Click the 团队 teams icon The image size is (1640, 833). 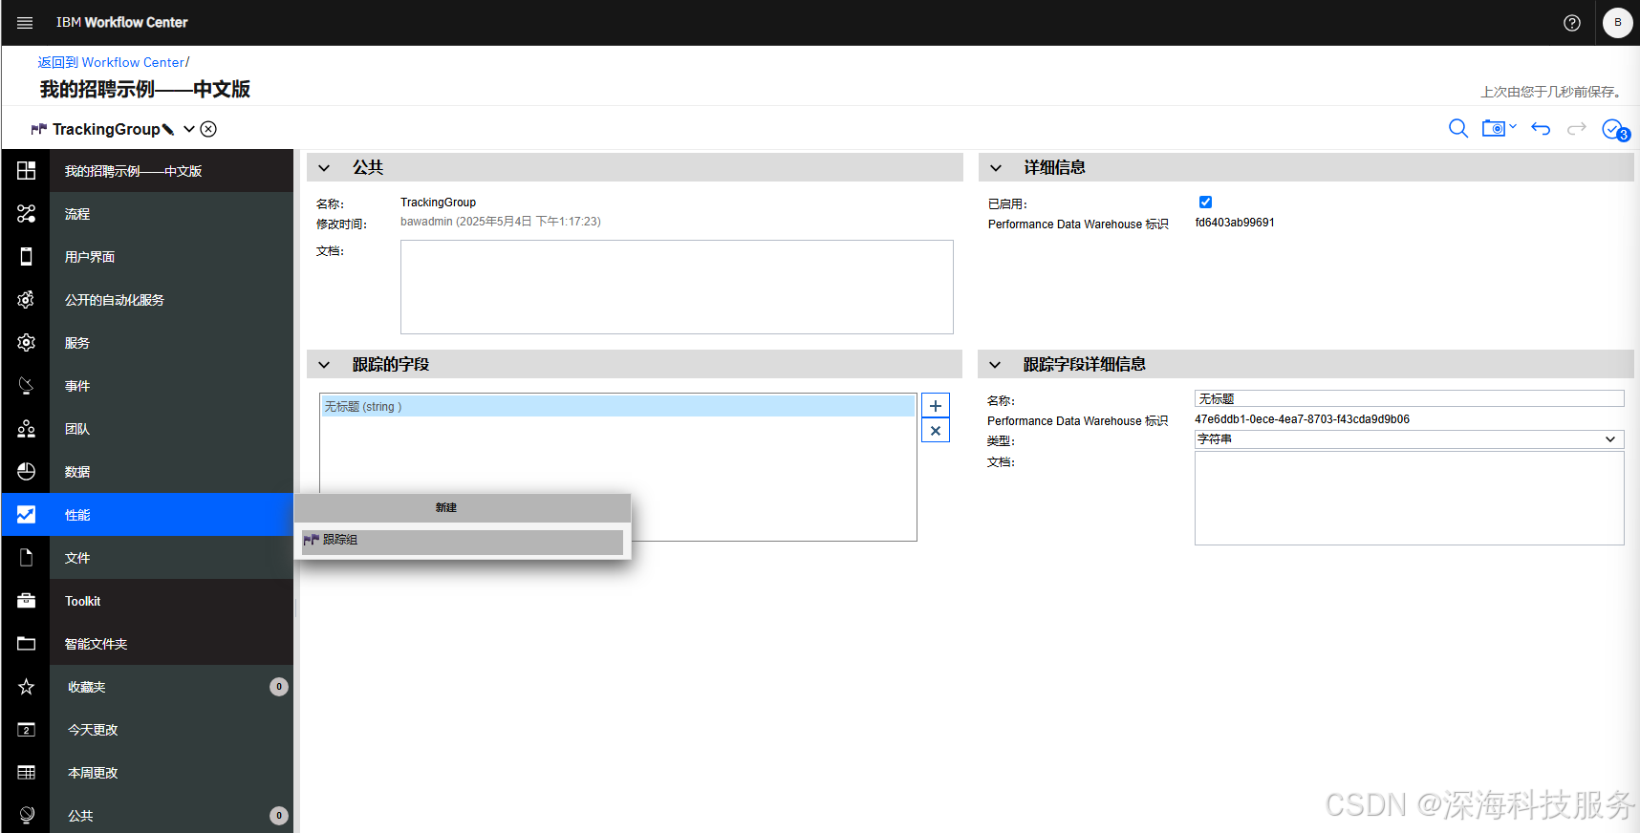click(26, 429)
